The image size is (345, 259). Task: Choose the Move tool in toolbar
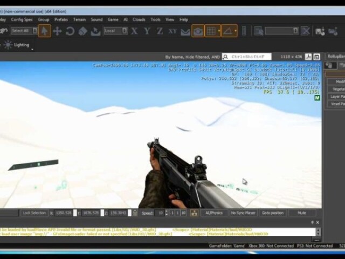pos(57,31)
